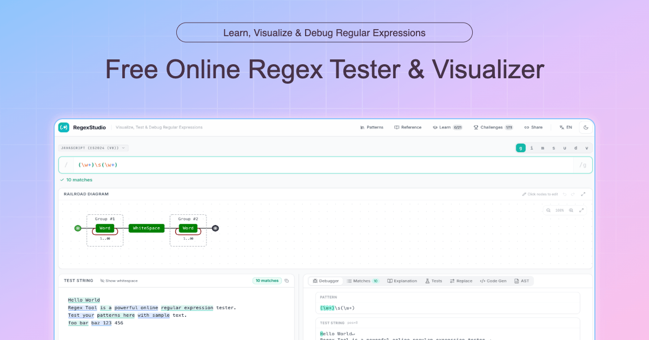Click the green '10 matches' status below the pattern
Viewport: 649px width, 340px height.
click(x=76, y=180)
